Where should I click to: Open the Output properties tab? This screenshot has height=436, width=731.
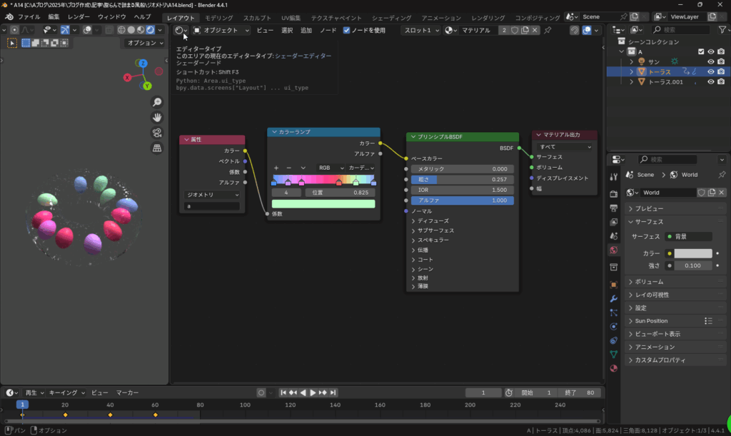pos(613,208)
